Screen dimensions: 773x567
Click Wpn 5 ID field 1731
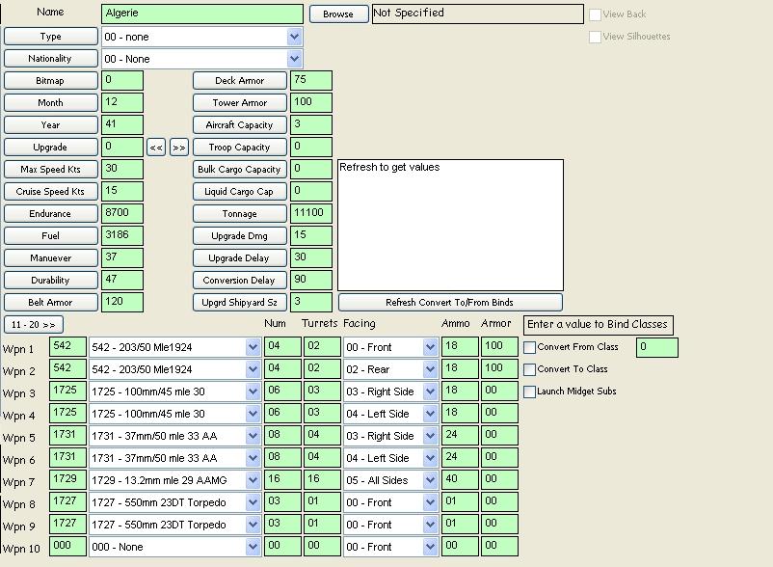click(68, 435)
